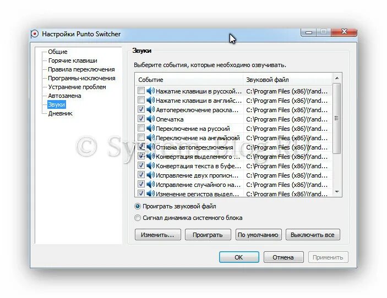The width and height of the screenshot is (387, 298).
Task: Uncheck the Опечатка sound checkbox
Action: pos(141,119)
